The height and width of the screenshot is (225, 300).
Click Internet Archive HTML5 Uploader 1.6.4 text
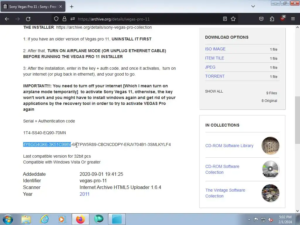coord(120,187)
